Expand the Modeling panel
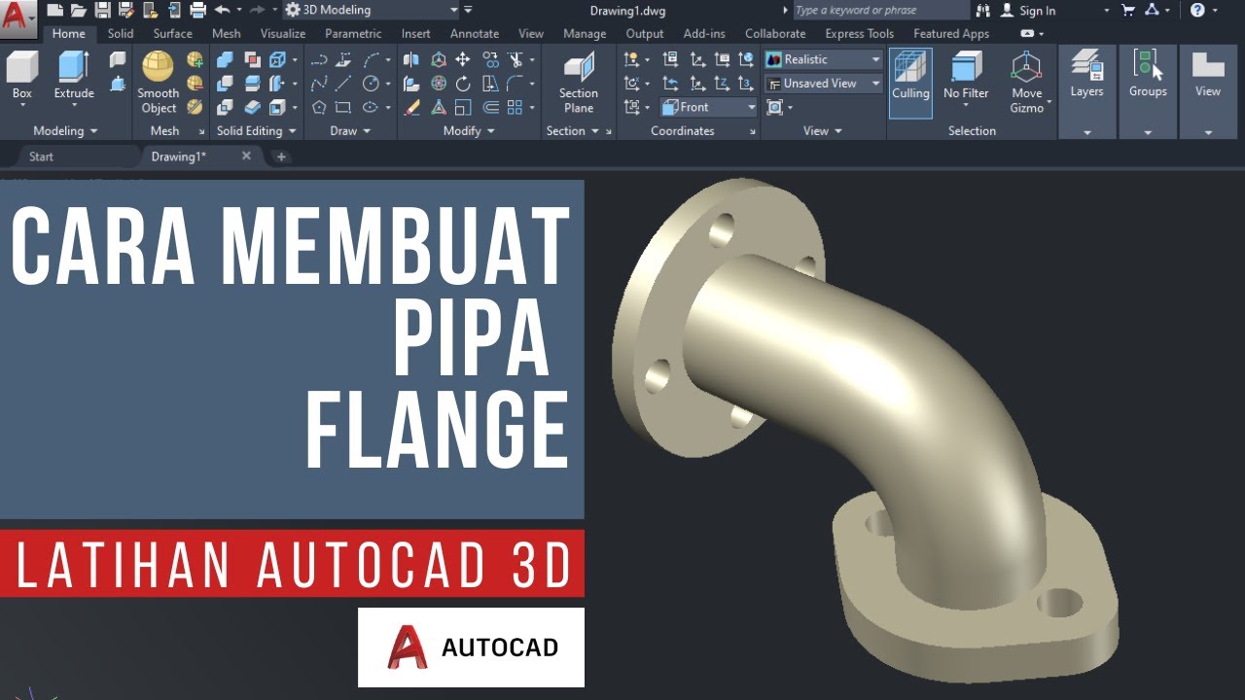Viewport: 1245px width, 700px height. (x=65, y=130)
